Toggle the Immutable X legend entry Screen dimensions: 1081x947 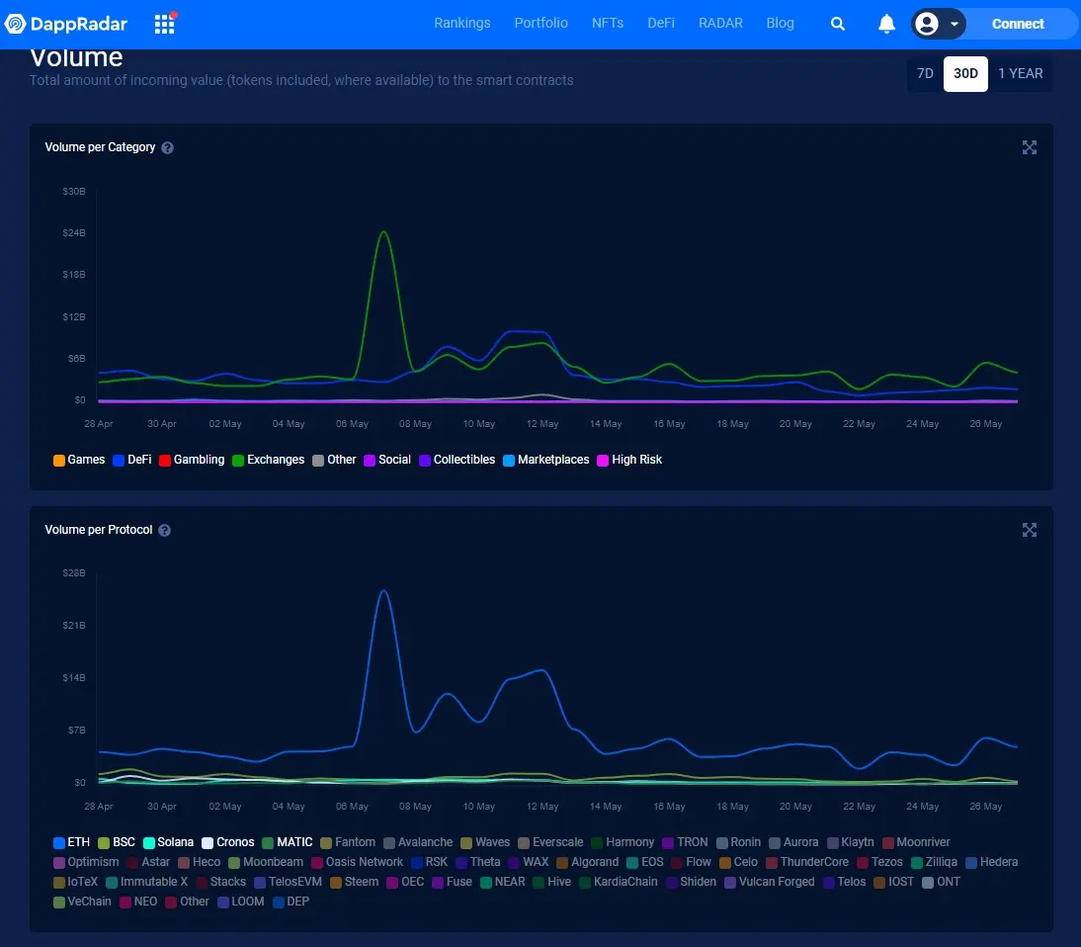click(147, 882)
